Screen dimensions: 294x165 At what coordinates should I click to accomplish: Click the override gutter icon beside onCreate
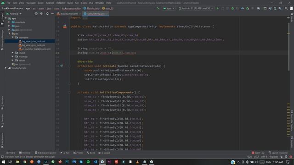coord(62,66)
